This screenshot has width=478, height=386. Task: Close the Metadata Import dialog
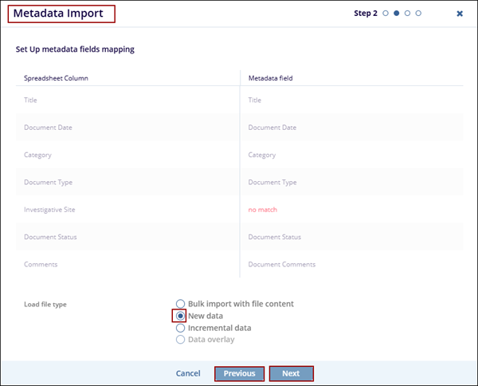(x=460, y=14)
